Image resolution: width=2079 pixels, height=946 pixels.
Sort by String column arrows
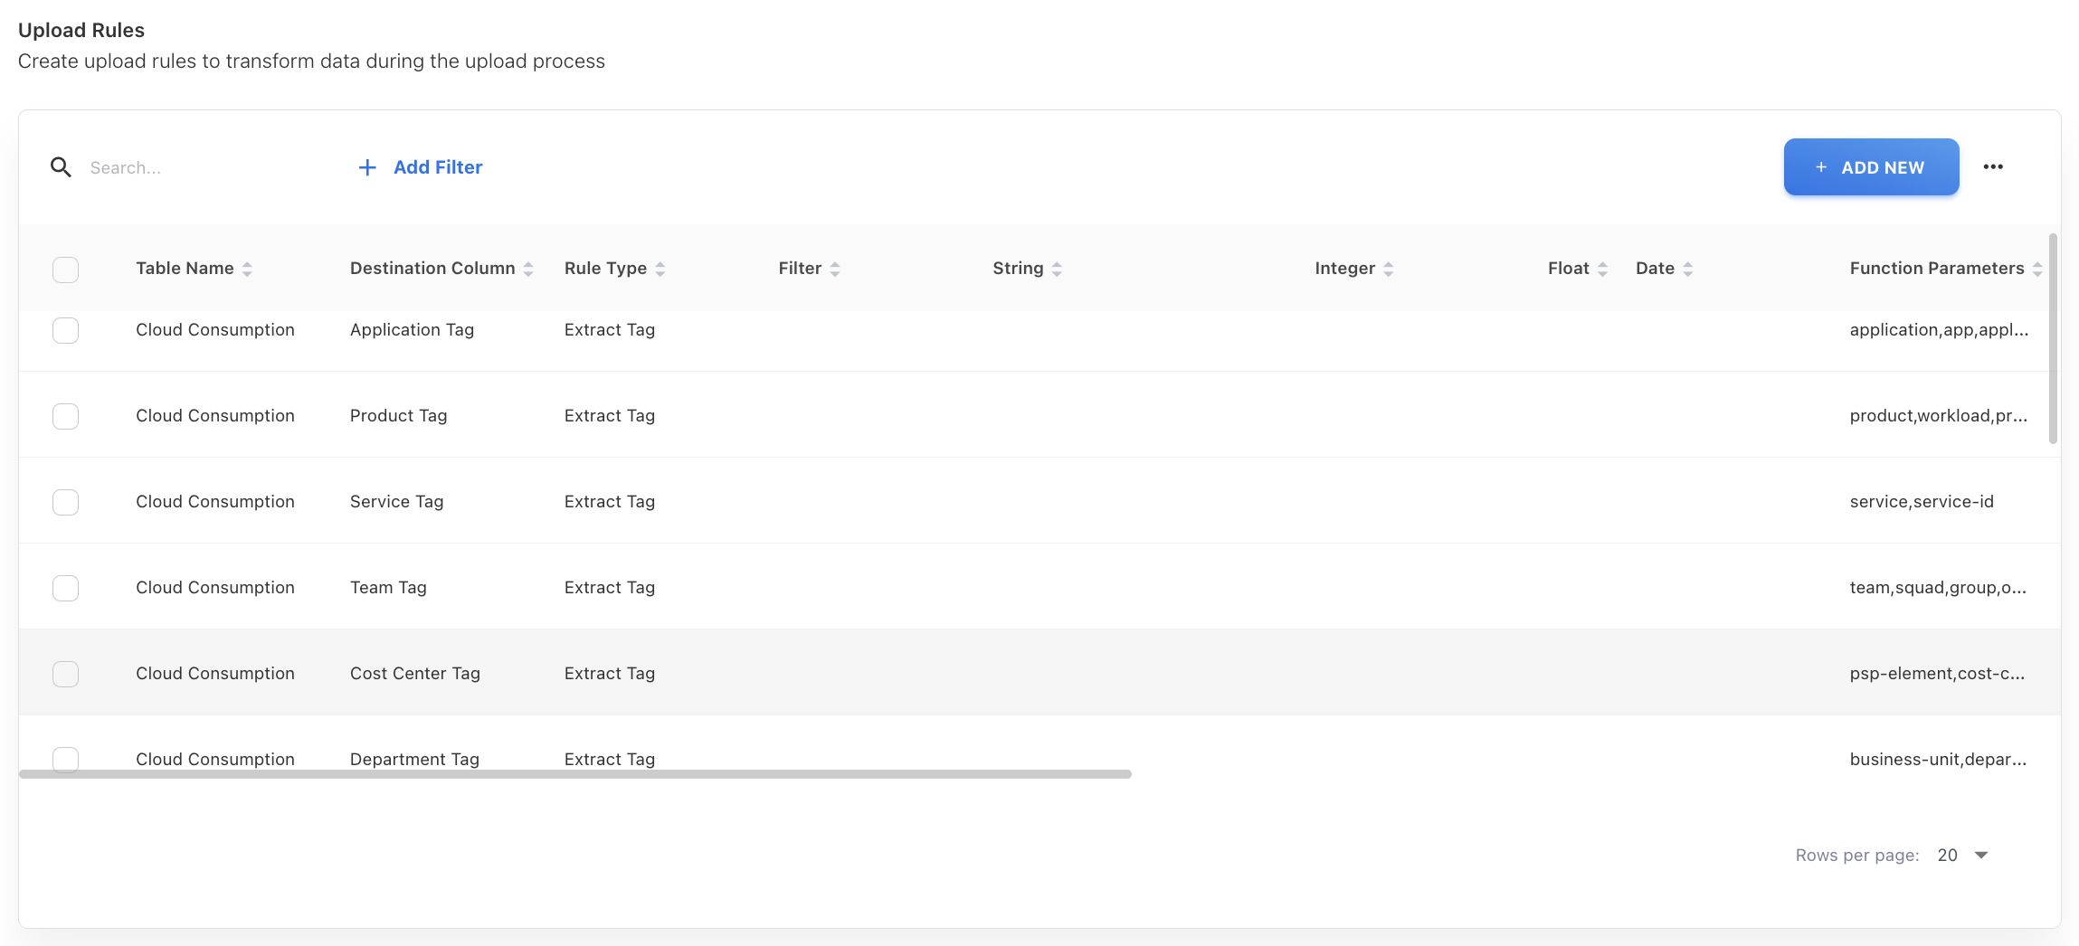coord(1057,269)
